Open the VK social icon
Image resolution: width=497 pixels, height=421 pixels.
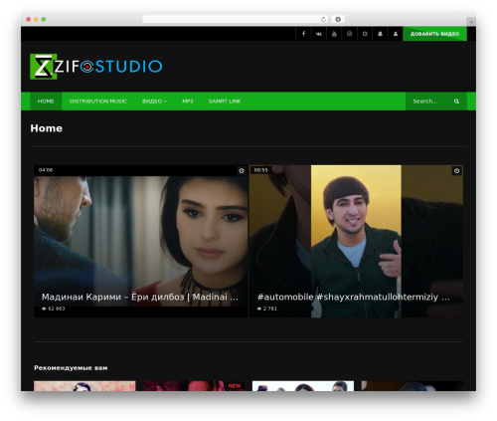click(x=319, y=34)
